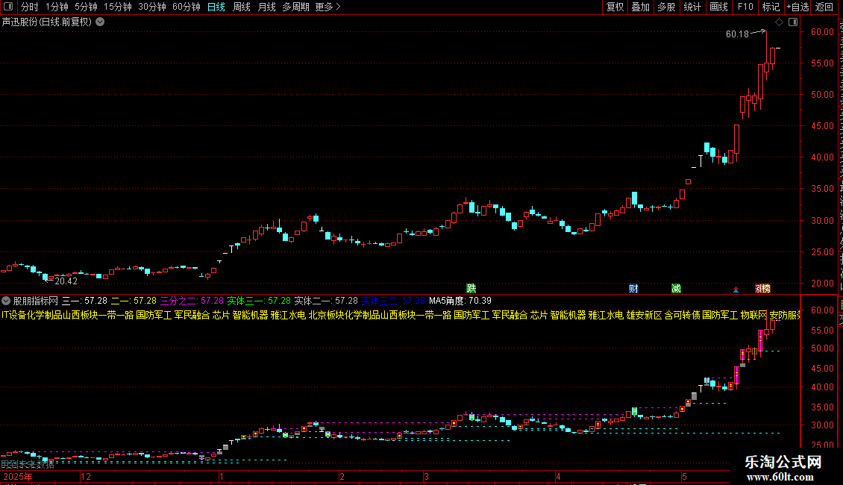Click the 统计 statistics button
This screenshot has width=843, height=485.
[x=692, y=7]
